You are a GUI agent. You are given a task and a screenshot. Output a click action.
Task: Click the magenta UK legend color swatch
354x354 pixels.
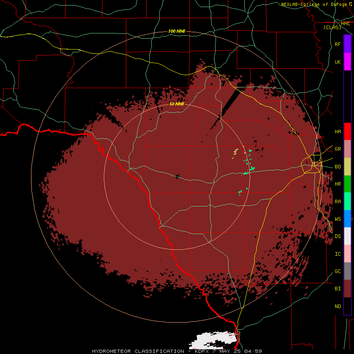347,62
